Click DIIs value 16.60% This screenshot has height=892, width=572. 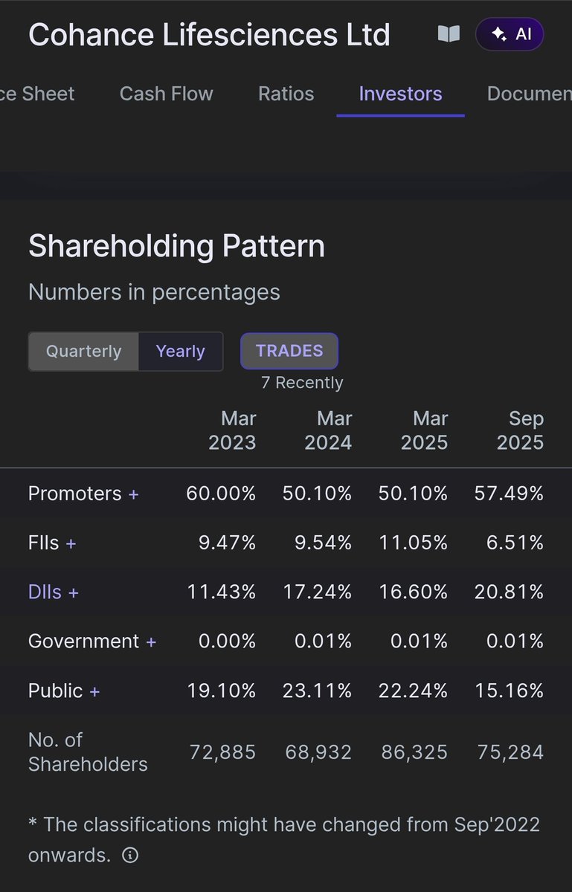[x=414, y=592]
